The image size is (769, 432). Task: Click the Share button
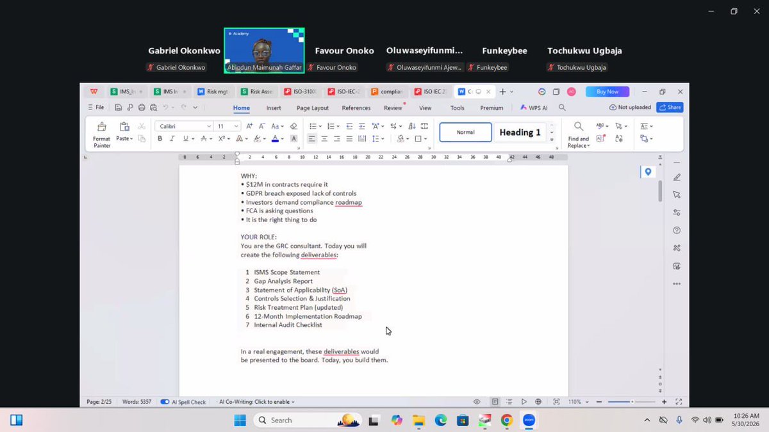click(670, 108)
